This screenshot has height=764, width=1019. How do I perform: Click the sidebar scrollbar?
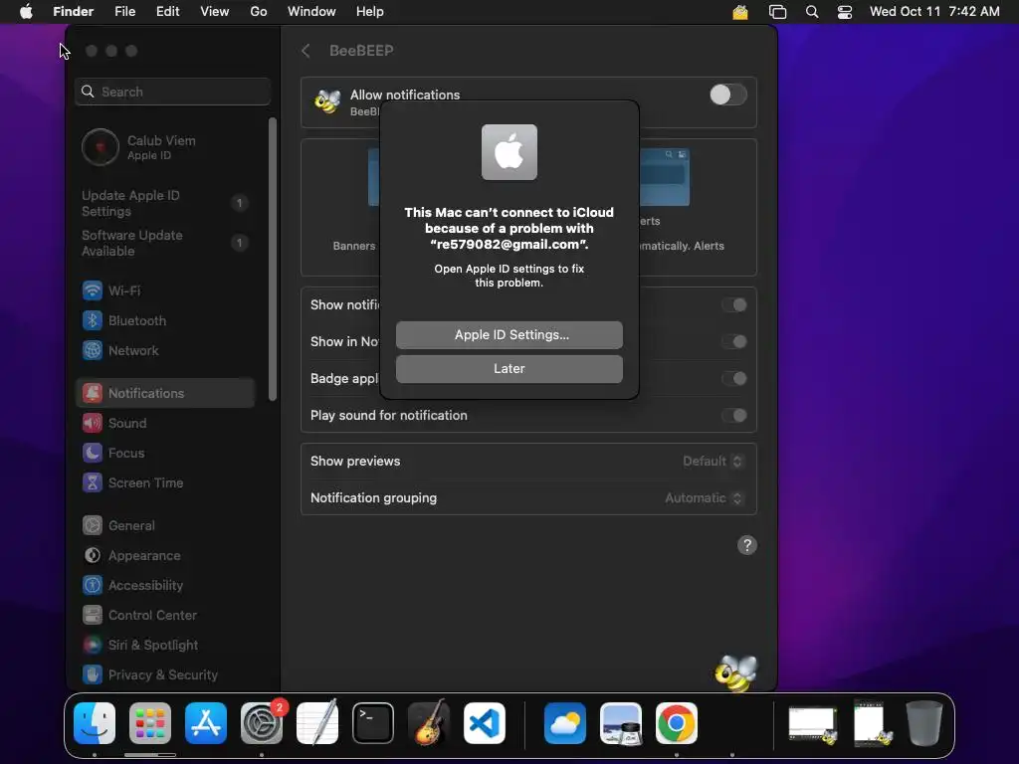[273, 260]
